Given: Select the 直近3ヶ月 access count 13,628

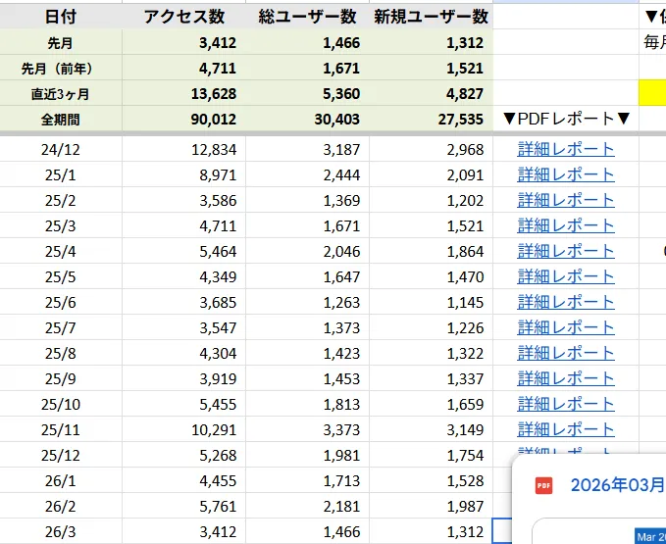Looking at the screenshot, I should (183, 93).
